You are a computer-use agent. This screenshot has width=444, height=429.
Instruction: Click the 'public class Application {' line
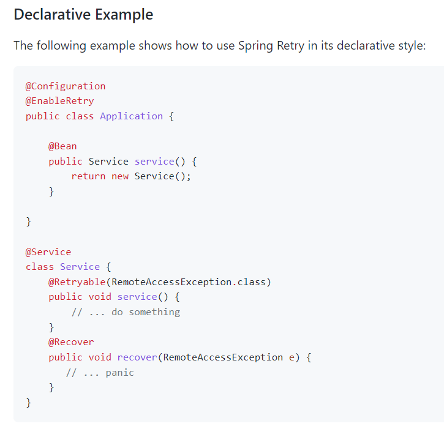tap(100, 116)
